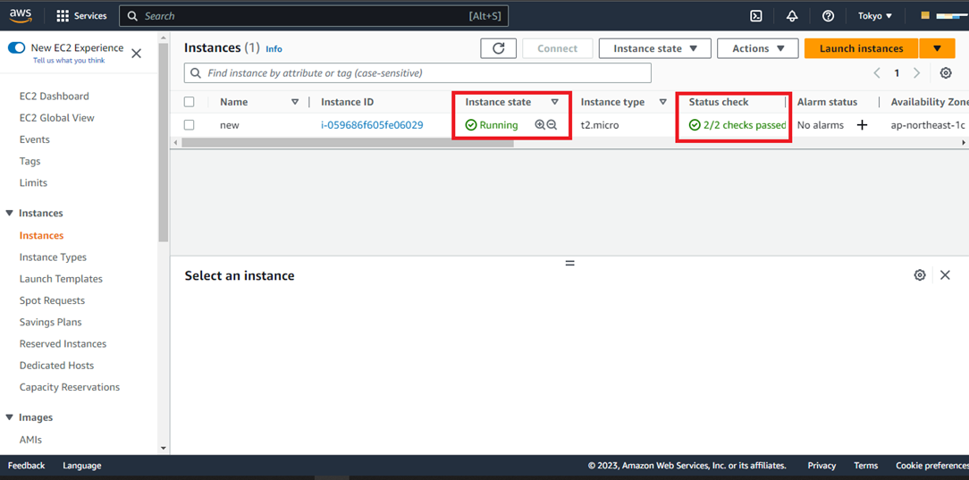Close the Select an instance panel
Image resolution: width=969 pixels, height=480 pixels.
945,275
